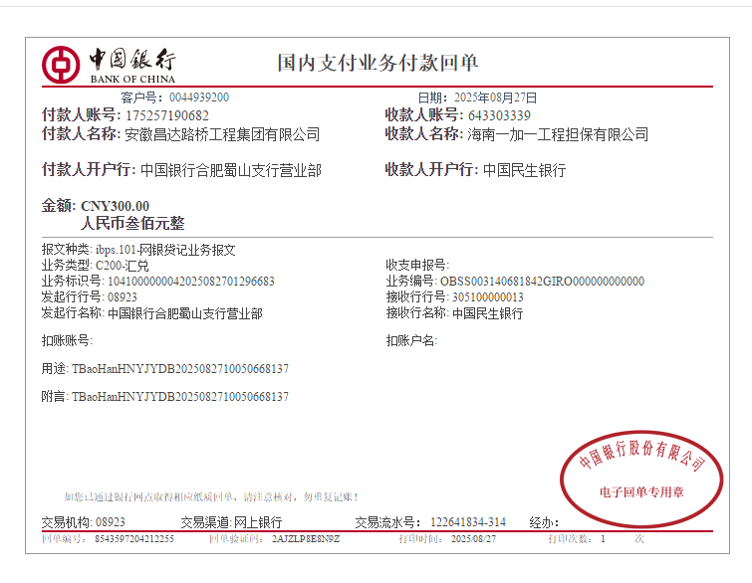Viewport: 752px width, 583px height.
Task: Click payee bank 中国民生银行 beside 收款人开户行
Action: pyautogui.click(x=524, y=170)
